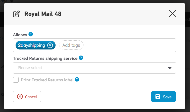
Task: Click the red circled X icon on Cancel
Action: 20,97
